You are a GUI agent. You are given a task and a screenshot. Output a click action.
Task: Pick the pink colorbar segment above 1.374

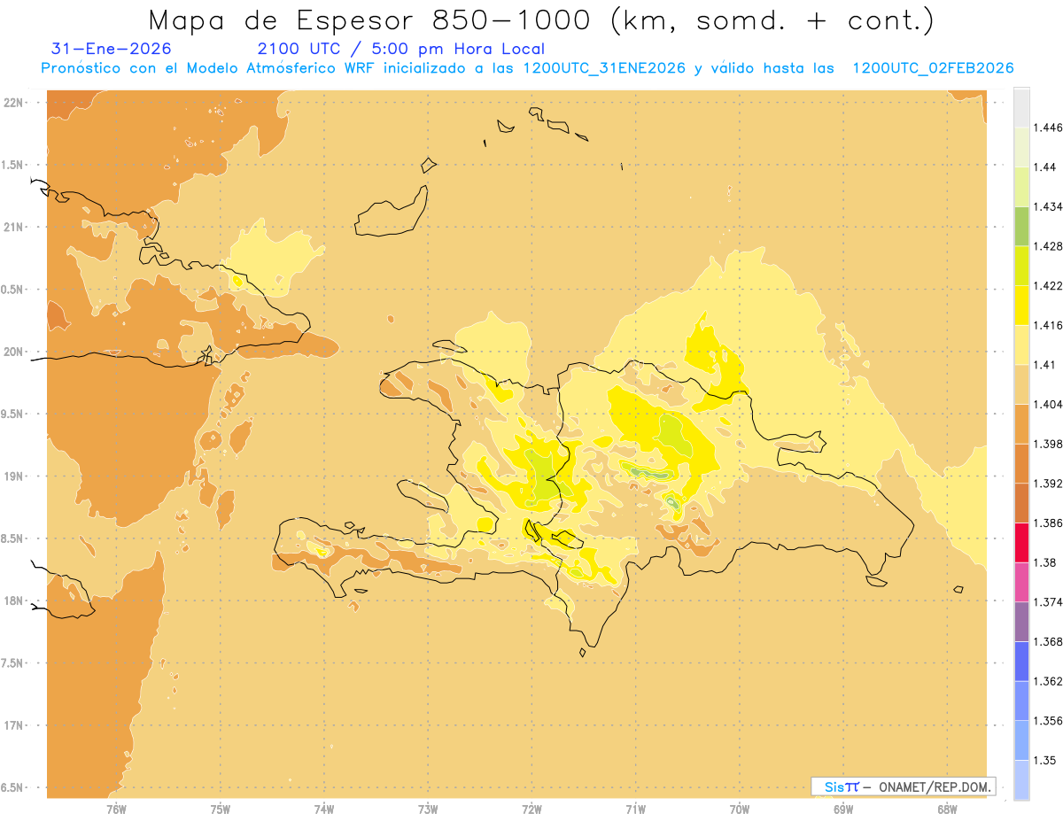point(1021,582)
